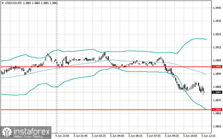Image resolution: width=223 pixels, height=139 pixels.
Task: Click the 5 Jun 09:35 time label
Action: click(x=172, y=136)
